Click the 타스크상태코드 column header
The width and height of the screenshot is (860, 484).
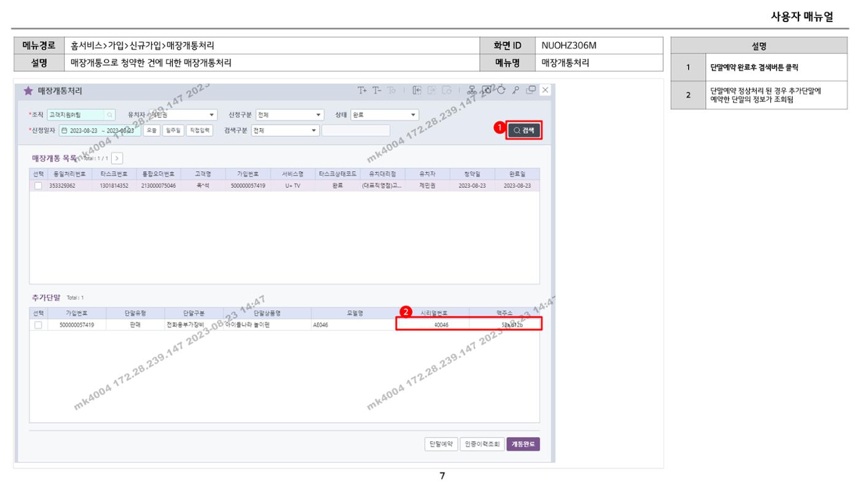point(337,174)
